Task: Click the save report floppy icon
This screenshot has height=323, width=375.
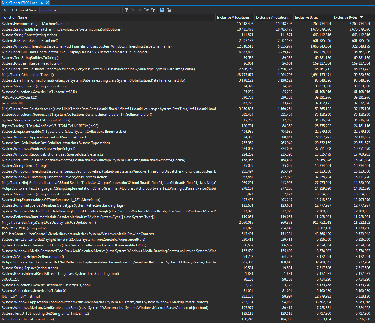Action: [162, 10]
